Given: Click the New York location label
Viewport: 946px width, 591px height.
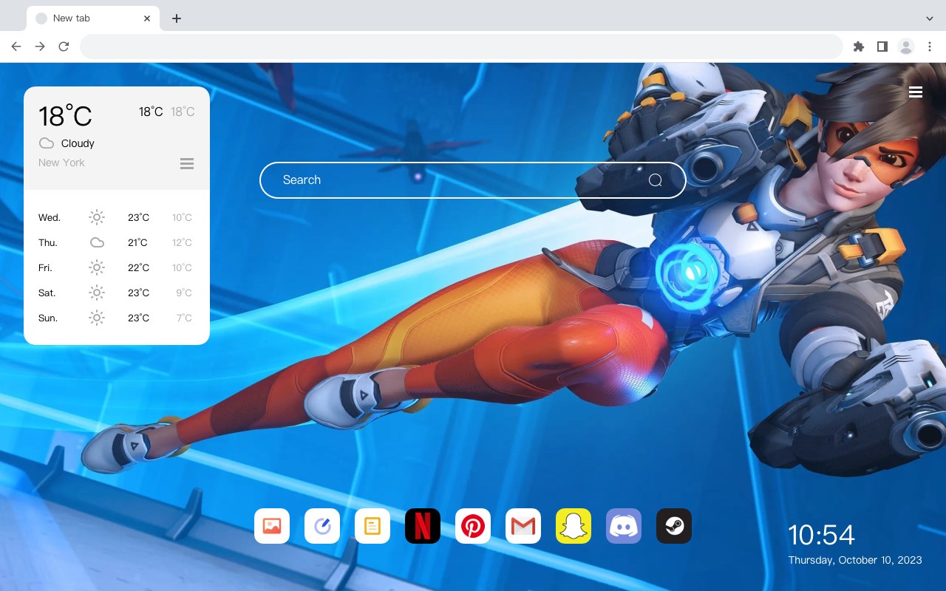Looking at the screenshot, I should tap(61, 163).
